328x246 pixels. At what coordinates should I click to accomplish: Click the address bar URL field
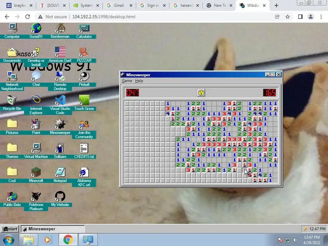tap(104, 17)
